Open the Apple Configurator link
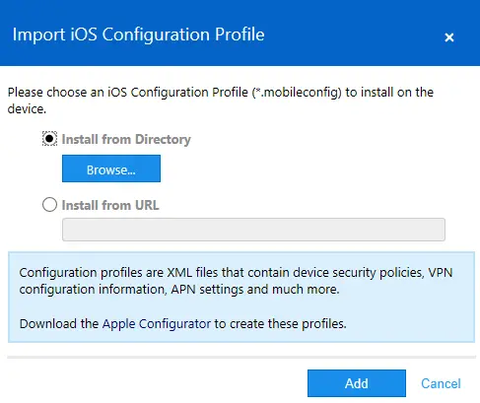This screenshot has width=480, height=403. click(157, 324)
